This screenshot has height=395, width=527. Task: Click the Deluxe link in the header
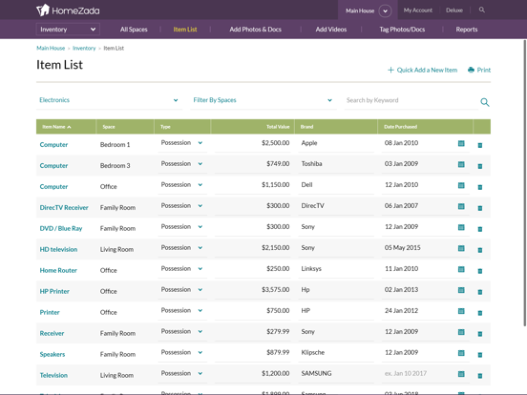tap(454, 10)
